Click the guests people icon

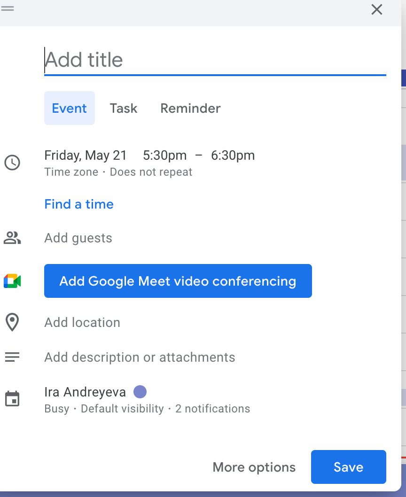coord(12,238)
